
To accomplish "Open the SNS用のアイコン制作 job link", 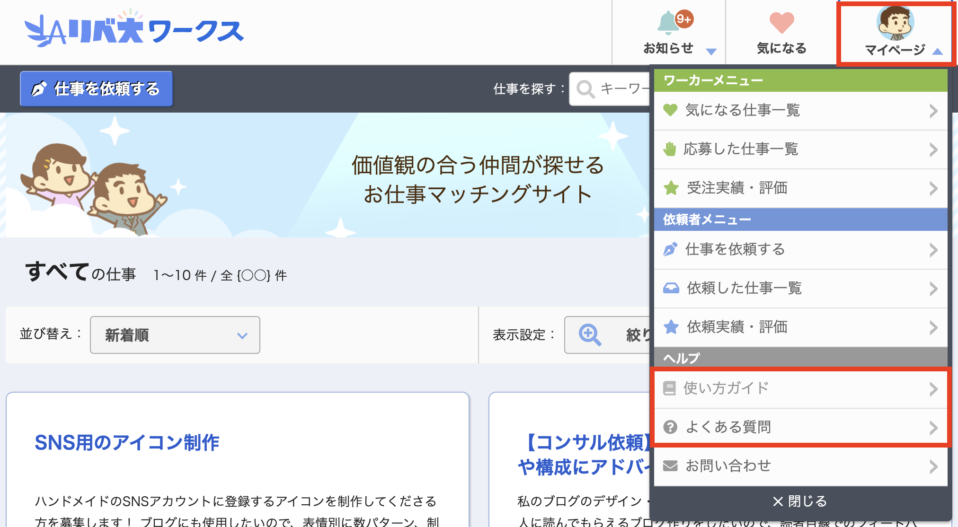I will click(x=127, y=443).
